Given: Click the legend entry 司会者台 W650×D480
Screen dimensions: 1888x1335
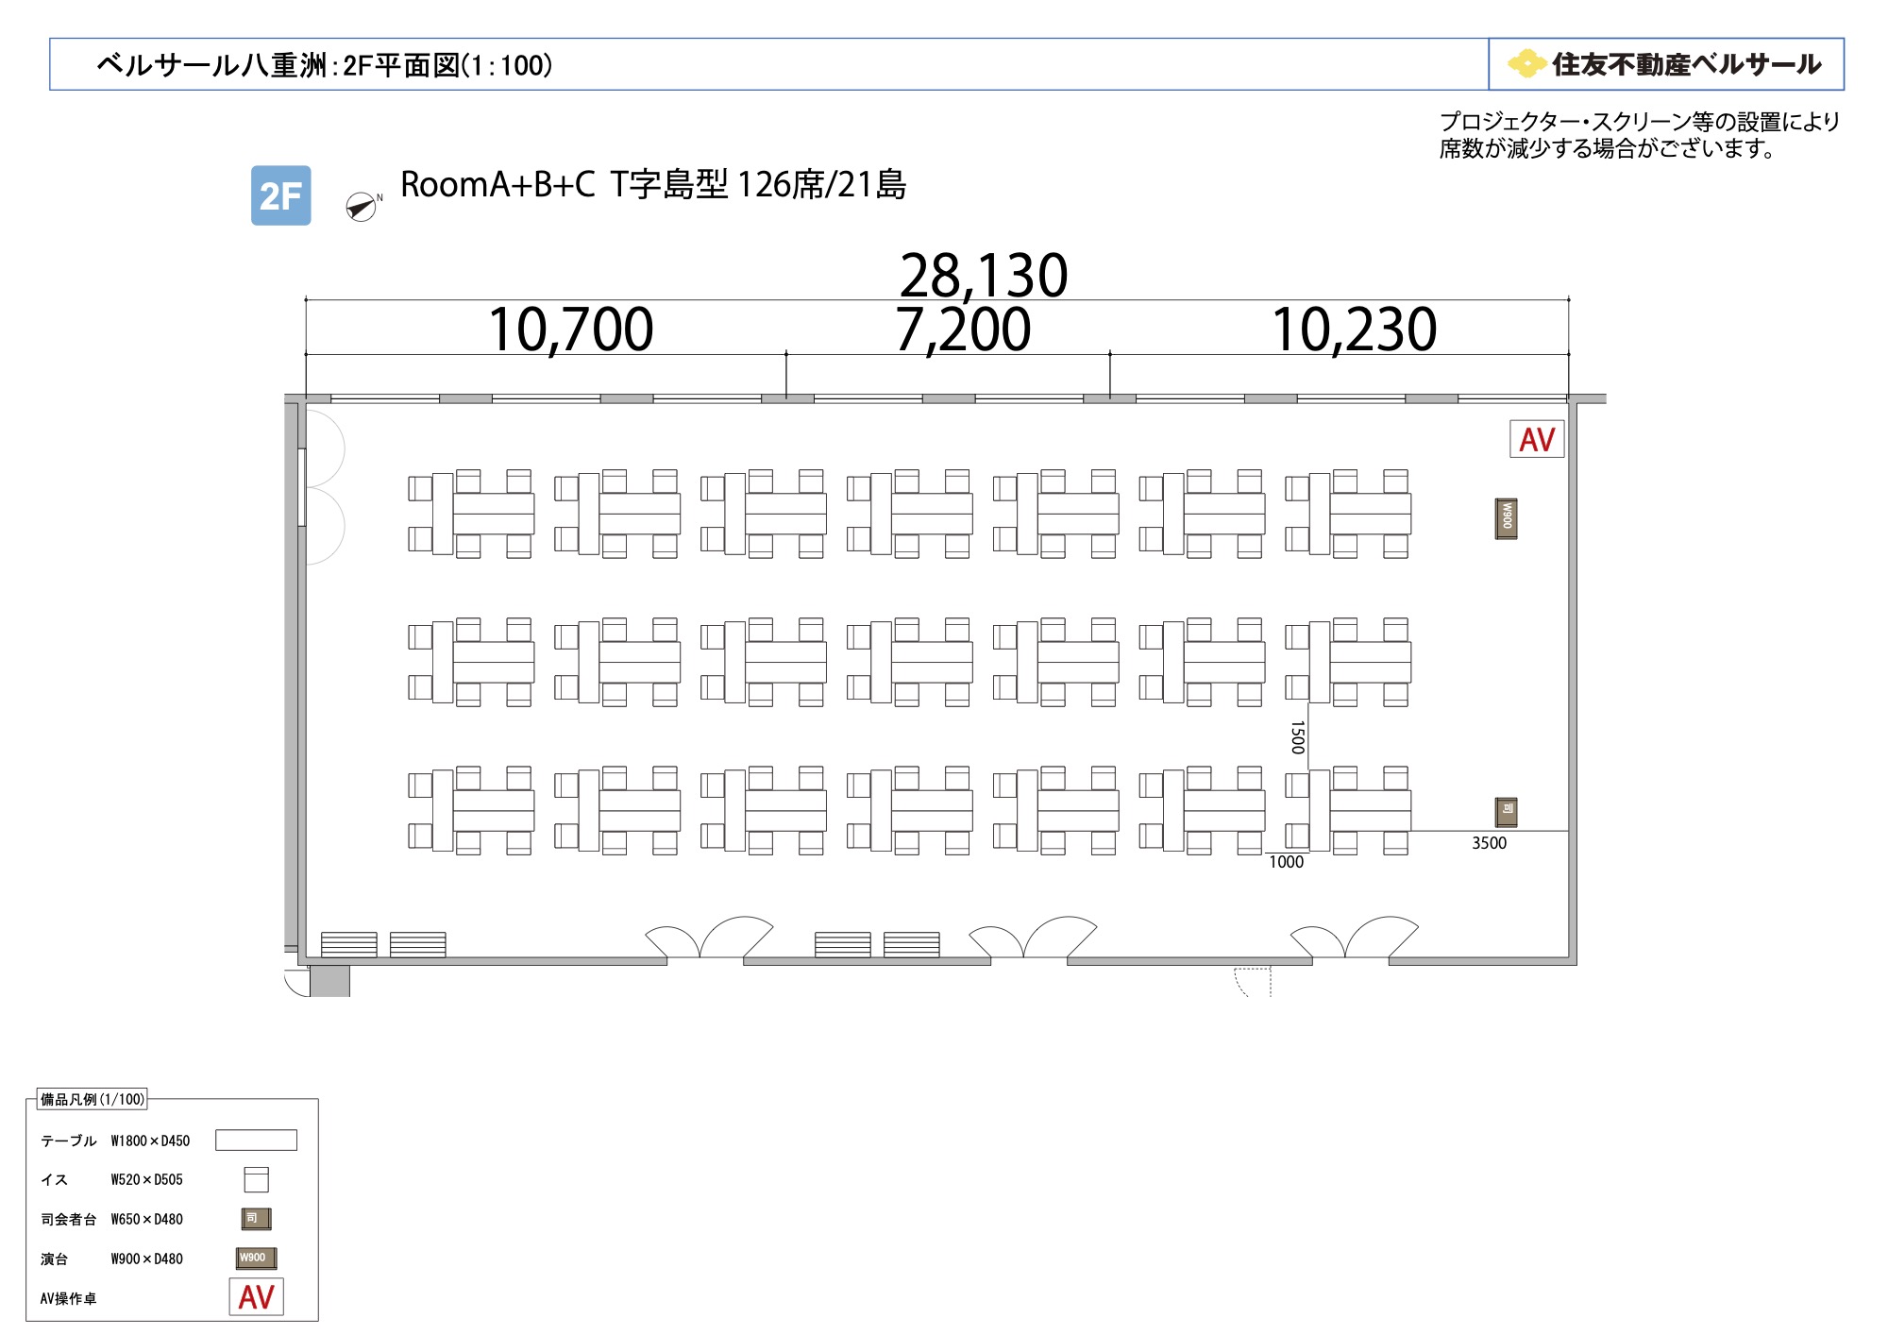Looking at the screenshot, I should pyautogui.click(x=111, y=1219).
